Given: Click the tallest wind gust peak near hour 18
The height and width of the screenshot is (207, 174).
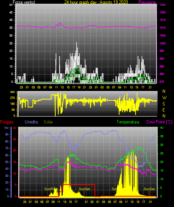Looking at the screenshot, I should point(77,43).
